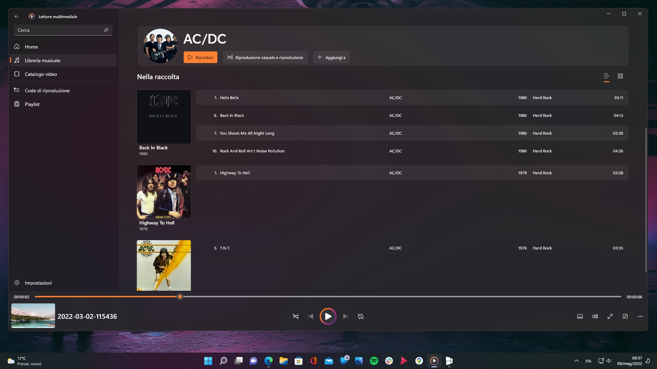Click AC/DC artist in T.N.T. row
The width and height of the screenshot is (657, 369).
395,248
